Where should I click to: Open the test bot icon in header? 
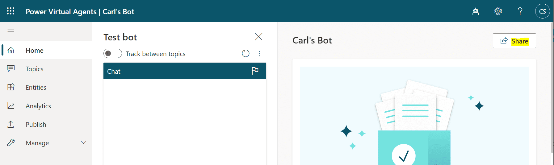(x=476, y=11)
